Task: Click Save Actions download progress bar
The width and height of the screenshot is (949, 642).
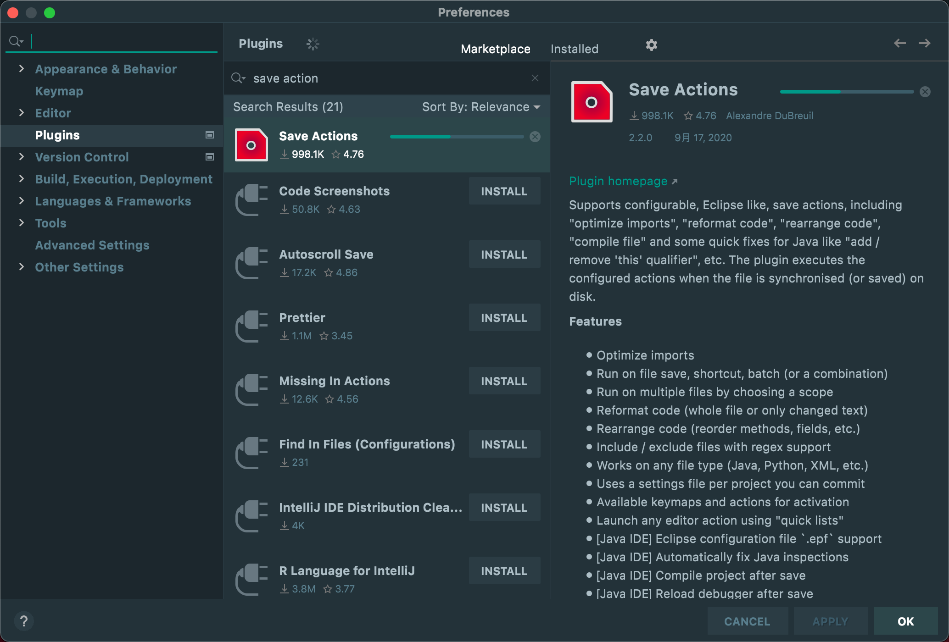Action: click(x=456, y=137)
